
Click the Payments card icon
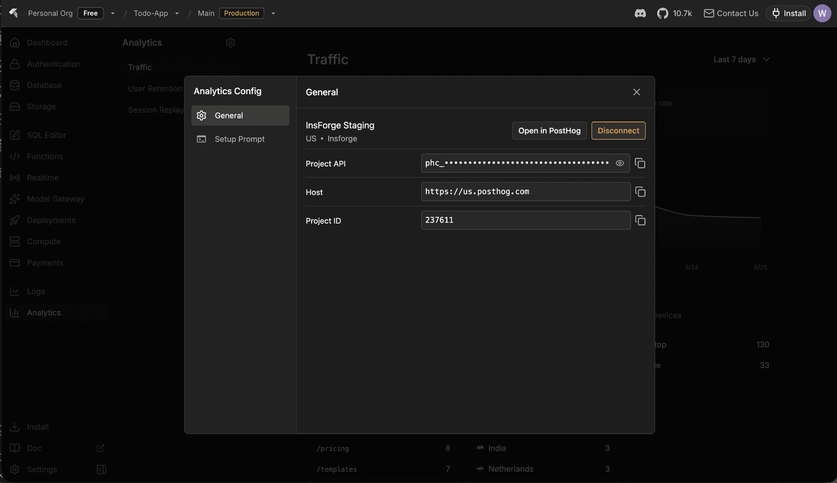click(15, 263)
